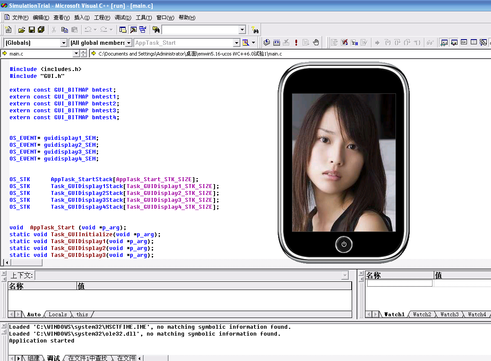Open the 调试(D) menu
Image resolution: width=491 pixels, height=361 pixels.
(123, 18)
